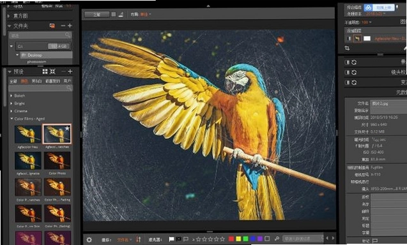Open the 排序 sort-by dropdown
This screenshot has height=245, width=407.
coord(125,240)
